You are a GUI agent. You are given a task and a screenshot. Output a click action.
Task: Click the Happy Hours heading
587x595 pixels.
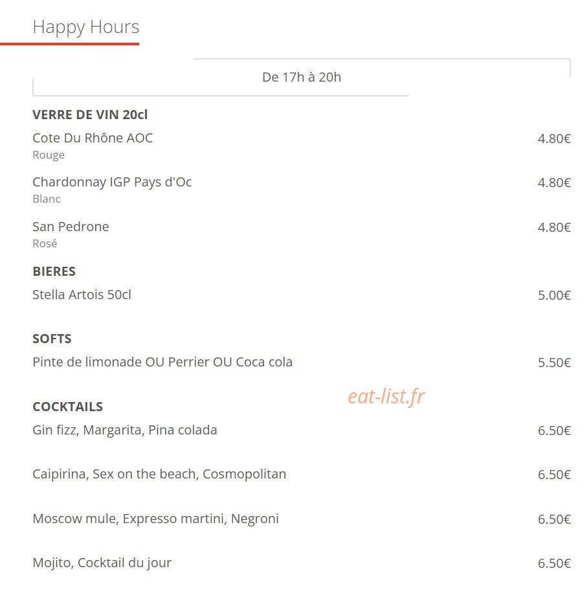pyautogui.click(x=85, y=27)
